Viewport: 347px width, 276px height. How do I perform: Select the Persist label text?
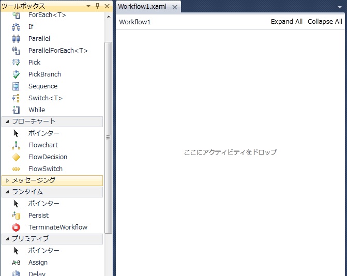click(x=38, y=216)
